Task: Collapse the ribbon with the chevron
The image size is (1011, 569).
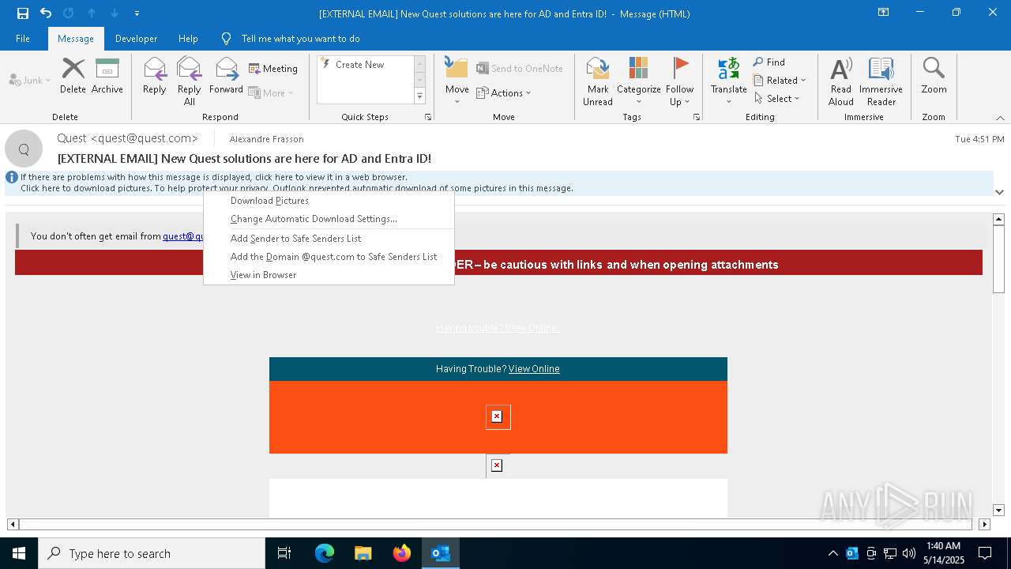Action: pyautogui.click(x=1000, y=118)
